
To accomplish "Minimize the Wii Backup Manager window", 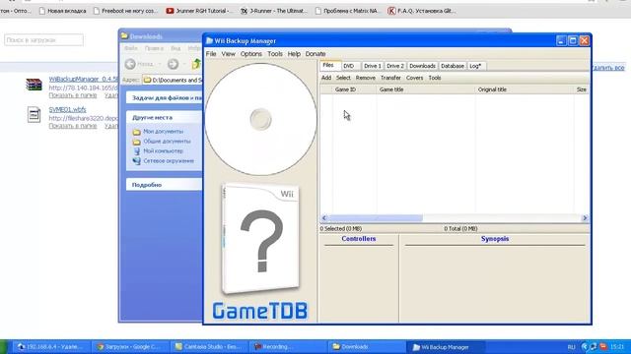I will coord(561,40).
